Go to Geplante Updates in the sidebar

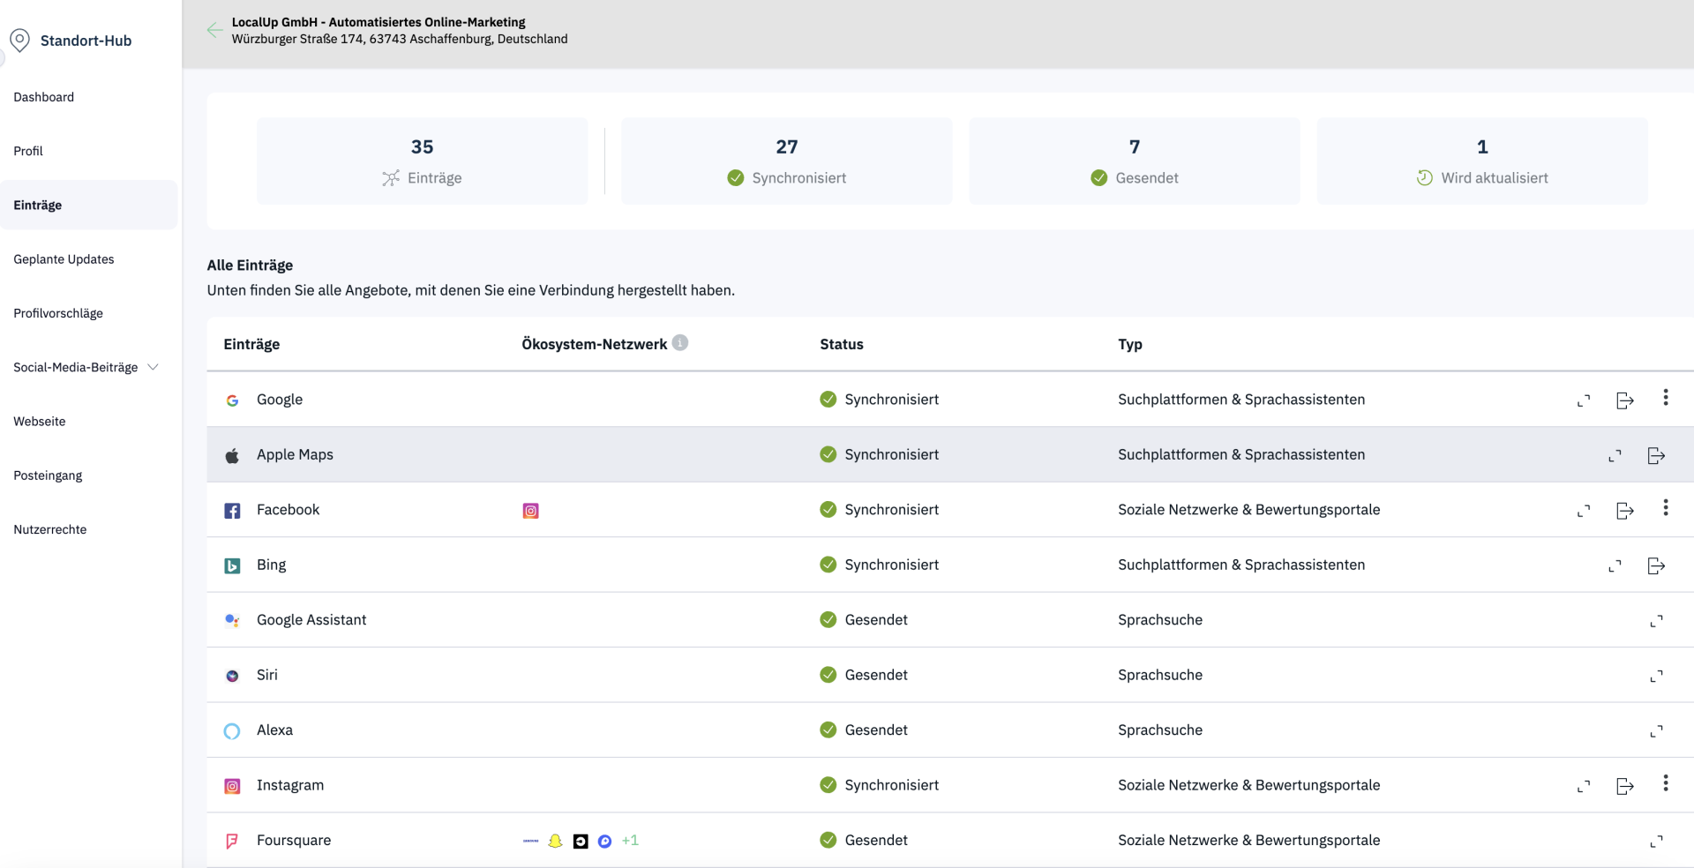64,259
